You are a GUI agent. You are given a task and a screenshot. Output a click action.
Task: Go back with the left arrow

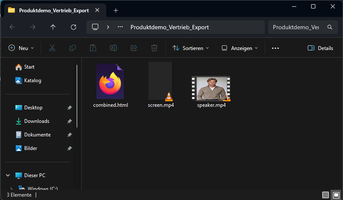click(x=12, y=27)
